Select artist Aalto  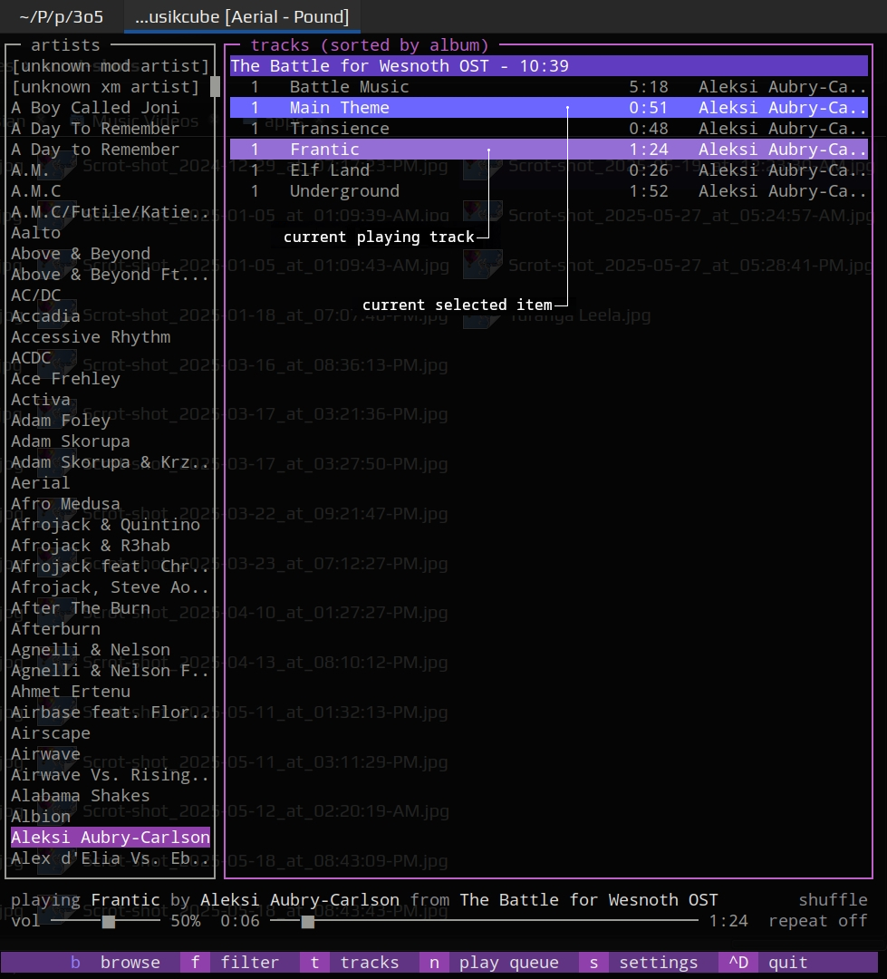[x=35, y=233]
